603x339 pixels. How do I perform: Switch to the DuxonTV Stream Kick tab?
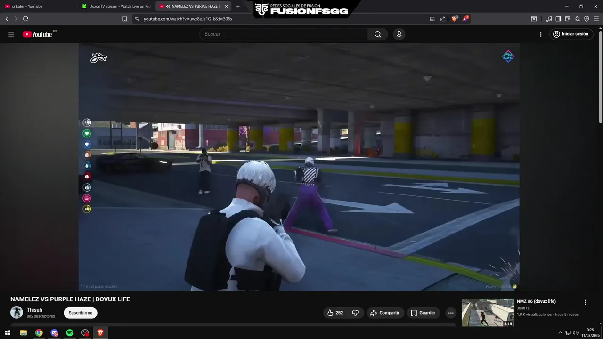[116, 6]
